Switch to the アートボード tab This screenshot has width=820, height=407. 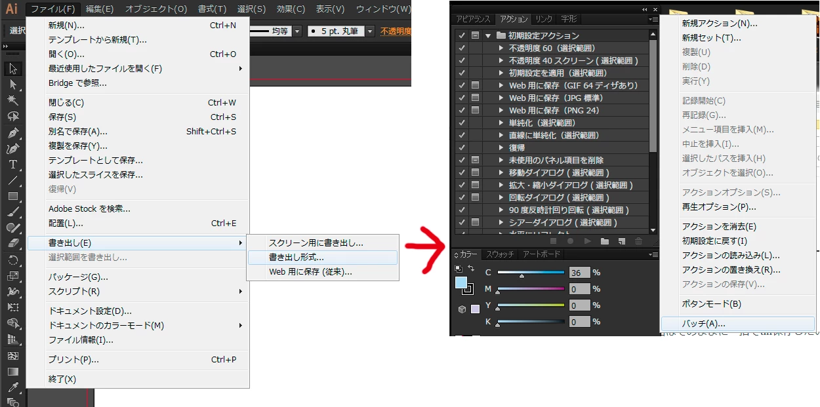click(541, 254)
